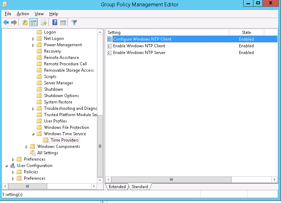Viewport: 281px width, 203px height.
Task: Click the Back arrow toolbar icon
Action: point(6,23)
